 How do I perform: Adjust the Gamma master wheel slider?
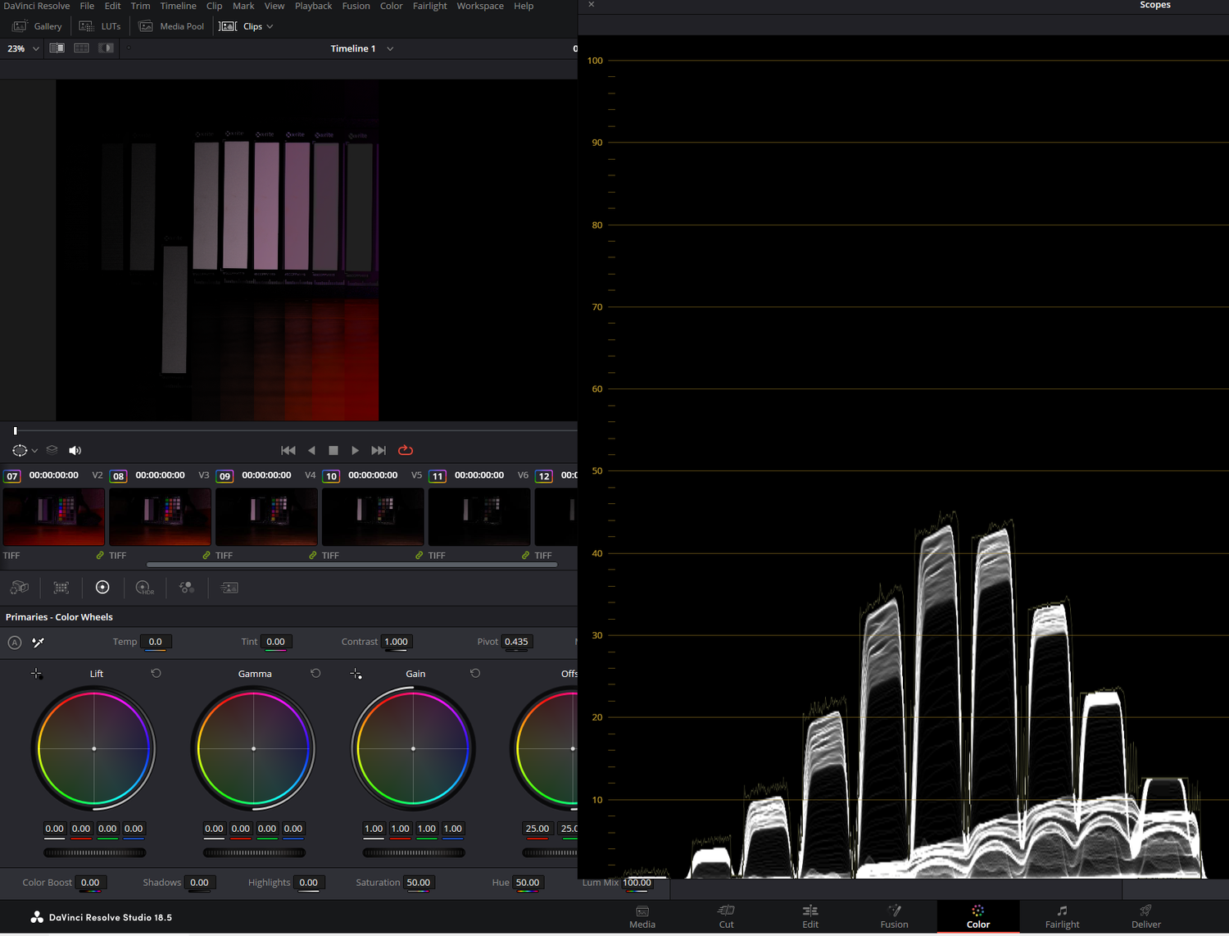[254, 852]
